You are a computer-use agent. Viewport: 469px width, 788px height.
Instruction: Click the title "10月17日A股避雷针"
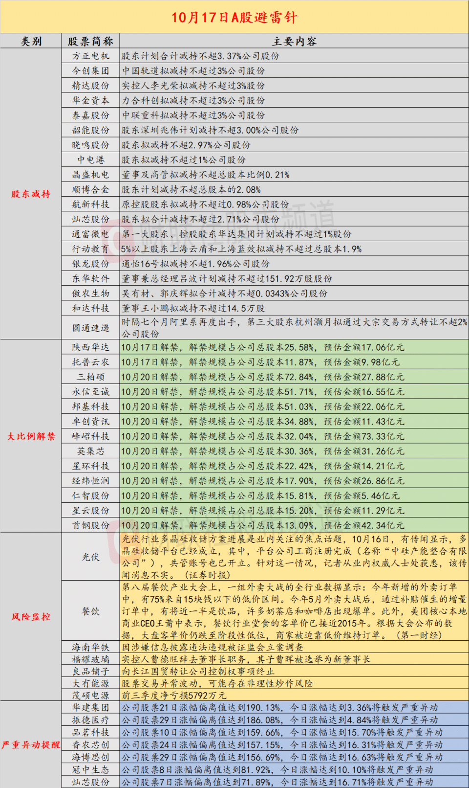click(234, 18)
